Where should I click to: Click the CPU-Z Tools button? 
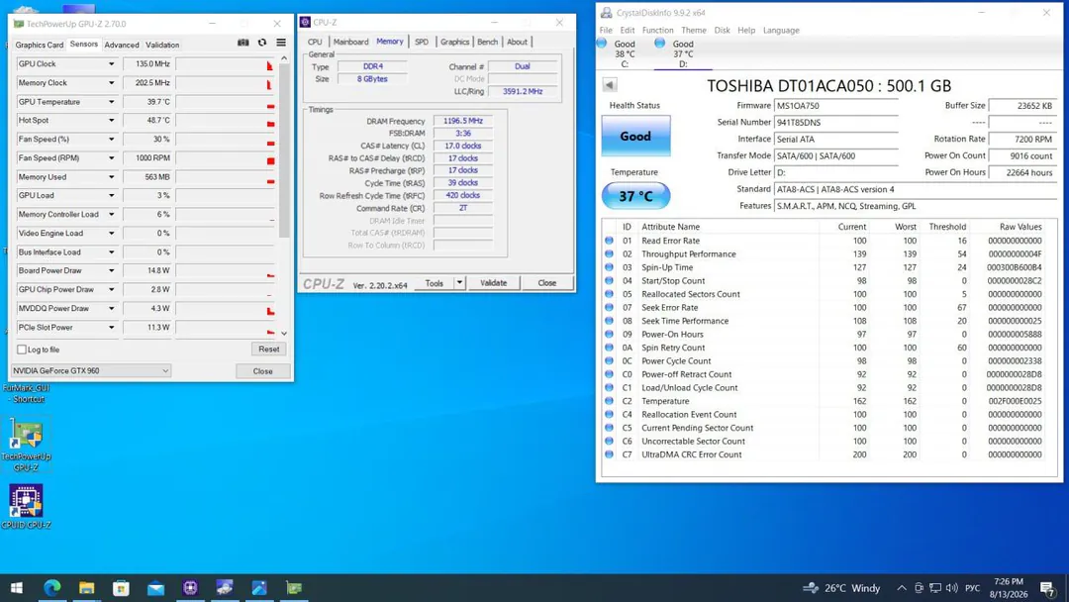434,283
